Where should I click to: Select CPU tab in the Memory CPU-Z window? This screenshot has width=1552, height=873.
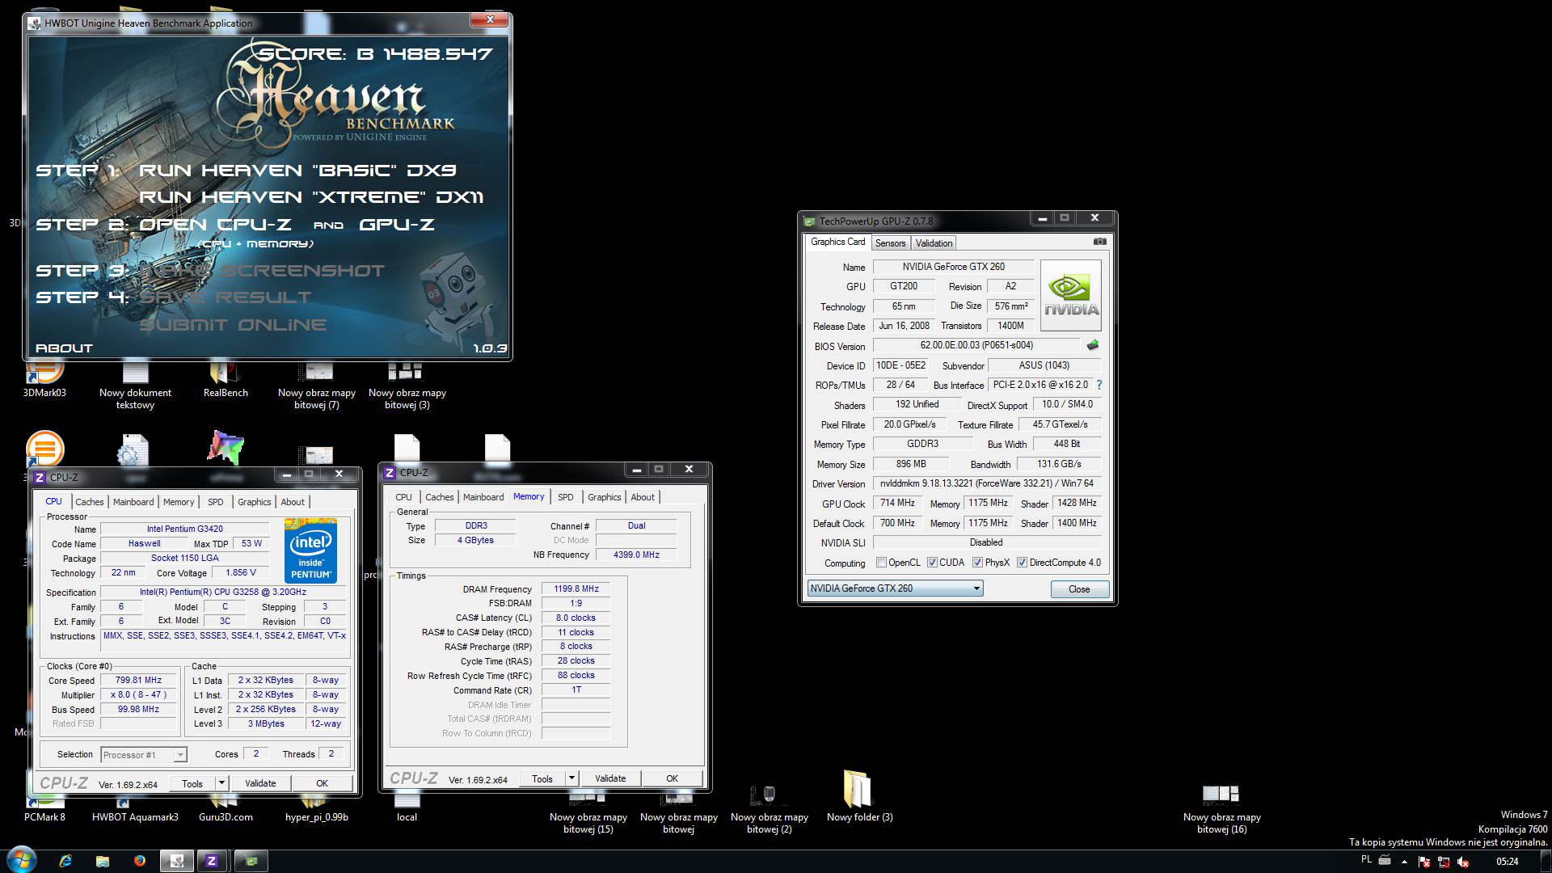[x=403, y=497]
